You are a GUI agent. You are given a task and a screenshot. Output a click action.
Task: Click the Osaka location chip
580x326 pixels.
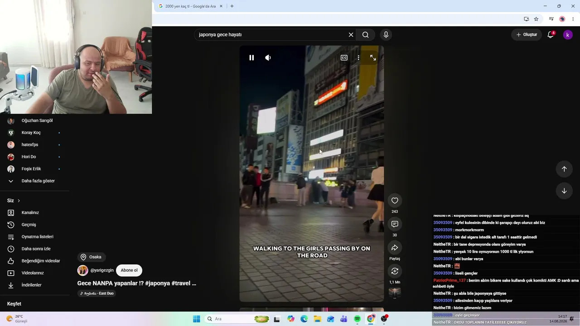pyautogui.click(x=91, y=257)
